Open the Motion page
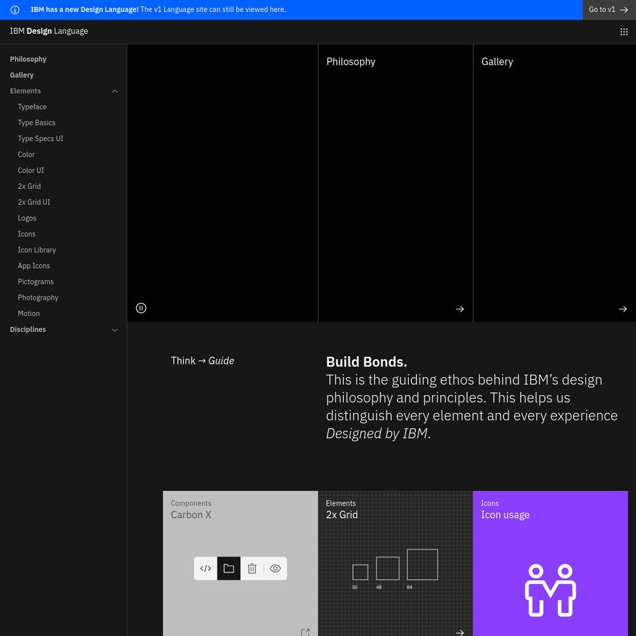 coord(29,314)
